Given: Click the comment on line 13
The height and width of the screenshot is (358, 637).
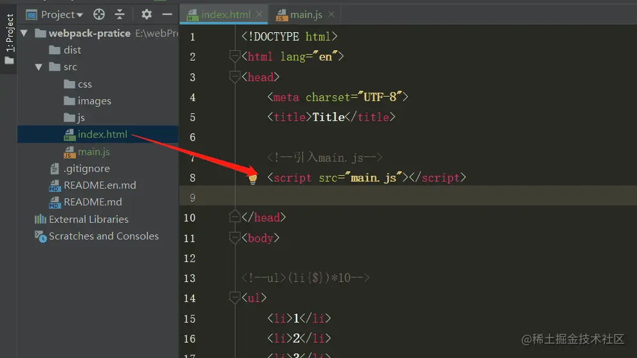Looking at the screenshot, I should tap(306, 278).
